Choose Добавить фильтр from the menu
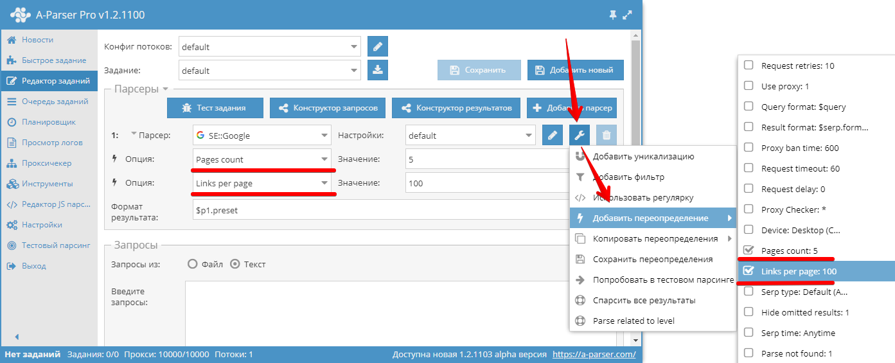895x363 pixels. point(653,177)
